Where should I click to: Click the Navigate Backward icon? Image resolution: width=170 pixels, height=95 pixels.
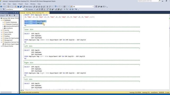[x=1, y=7]
